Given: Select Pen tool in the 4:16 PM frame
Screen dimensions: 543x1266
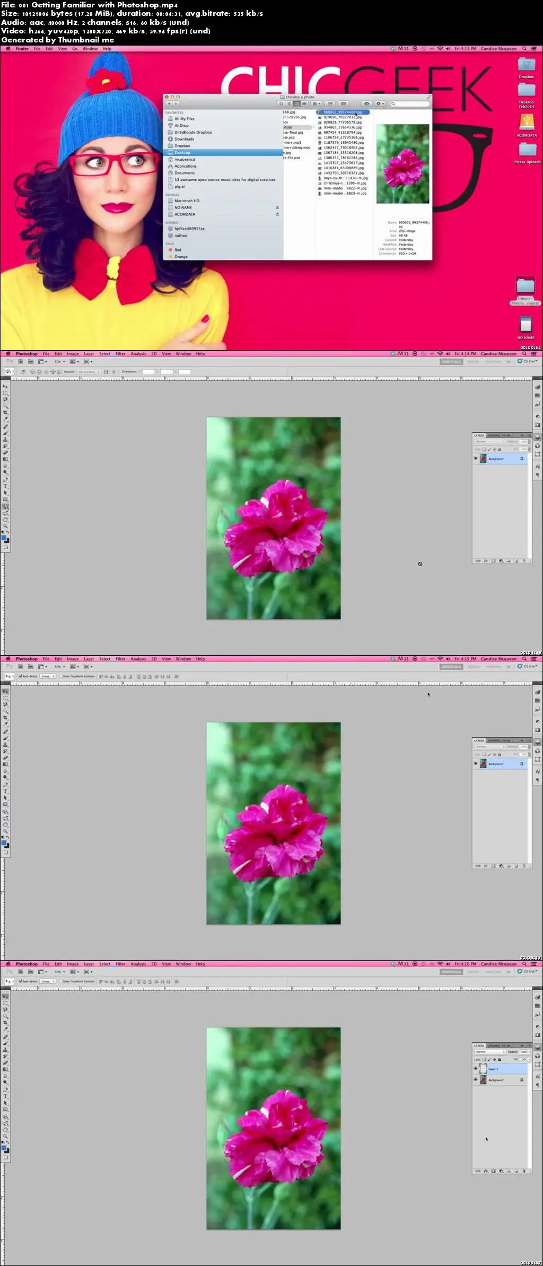Looking at the screenshot, I should (5, 1090).
